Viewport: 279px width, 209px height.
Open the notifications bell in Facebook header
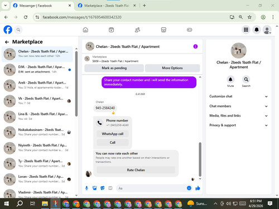pos(257,30)
